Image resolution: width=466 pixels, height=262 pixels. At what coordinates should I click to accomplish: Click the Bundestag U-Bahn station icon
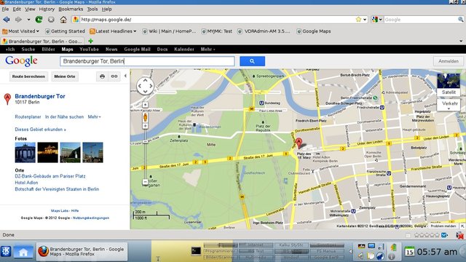tap(261, 103)
